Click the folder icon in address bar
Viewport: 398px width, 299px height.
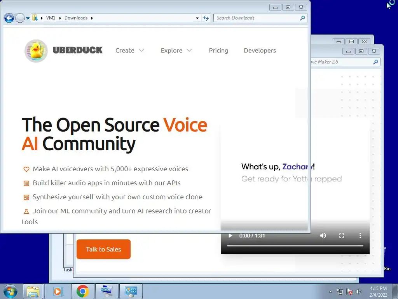pyautogui.click(x=35, y=18)
